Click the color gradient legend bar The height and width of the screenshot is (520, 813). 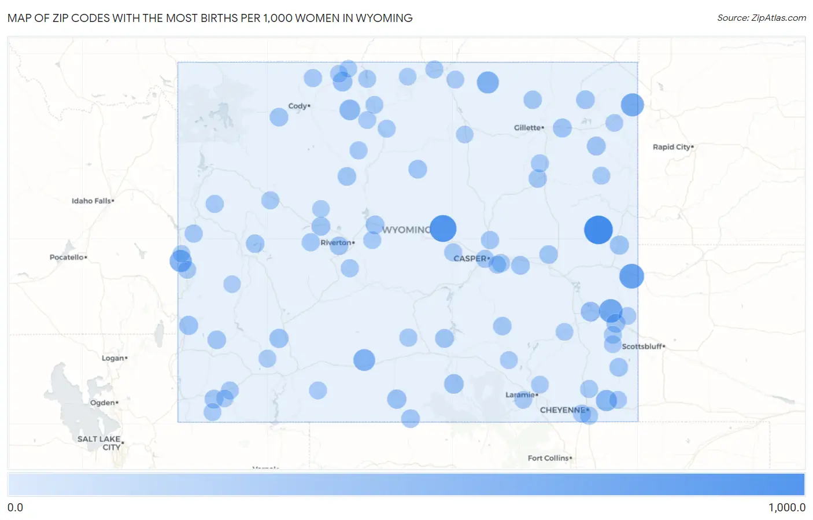coord(406,485)
